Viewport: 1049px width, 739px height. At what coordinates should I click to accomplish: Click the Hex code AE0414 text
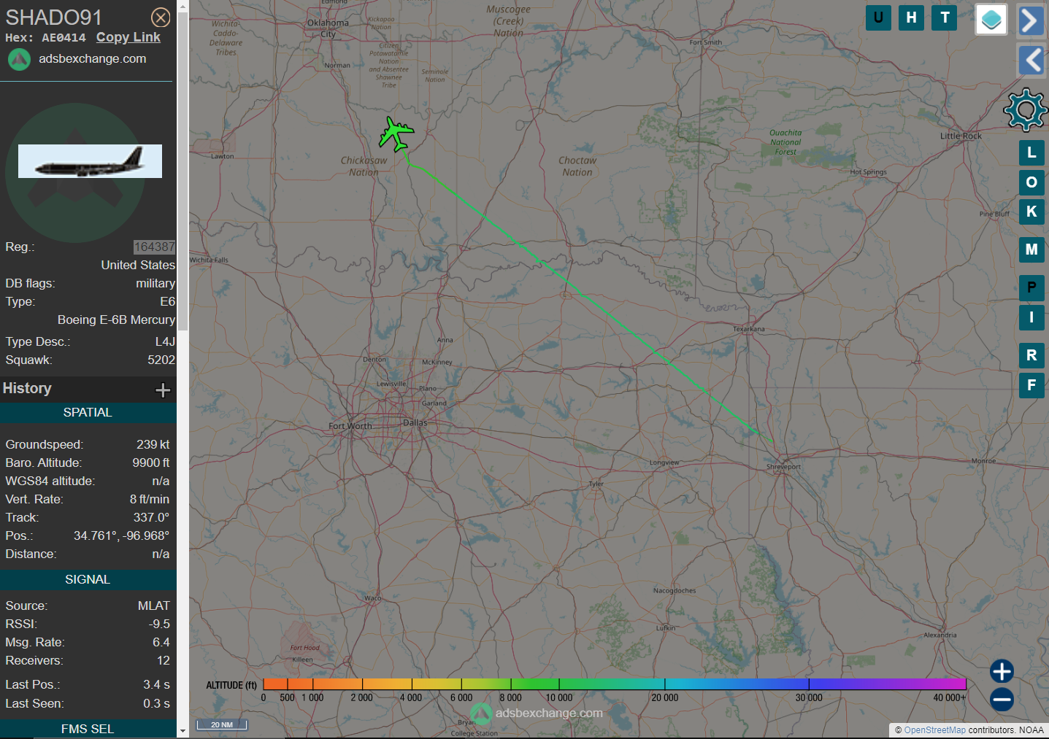64,38
